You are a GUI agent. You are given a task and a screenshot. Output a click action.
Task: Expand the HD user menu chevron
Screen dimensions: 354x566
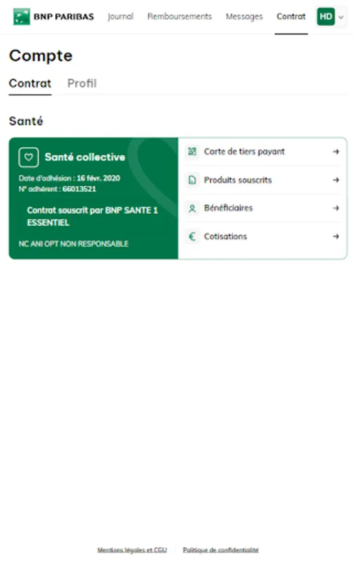pyautogui.click(x=341, y=17)
